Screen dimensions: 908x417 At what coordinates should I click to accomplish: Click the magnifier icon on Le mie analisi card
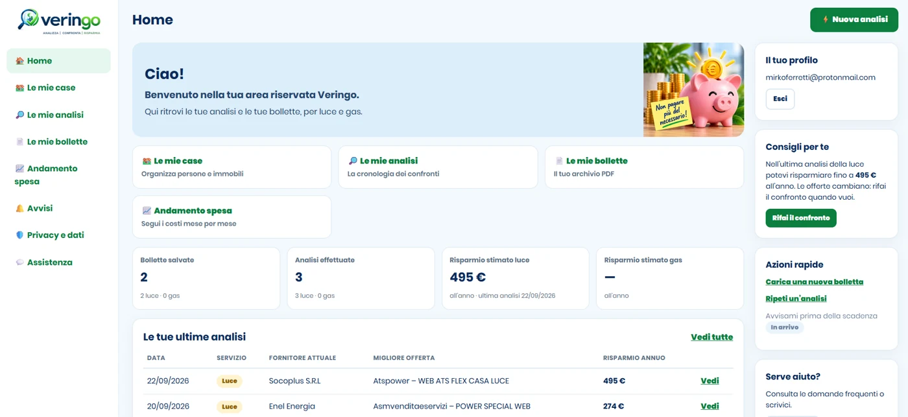[353, 161]
